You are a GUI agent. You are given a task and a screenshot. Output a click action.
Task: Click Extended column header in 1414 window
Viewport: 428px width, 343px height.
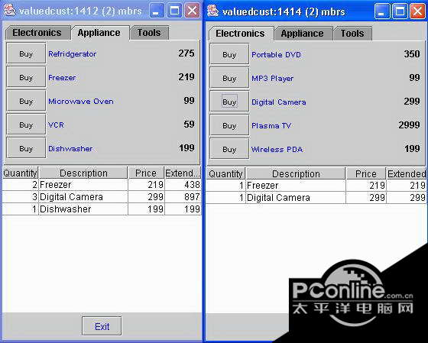click(x=407, y=174)
